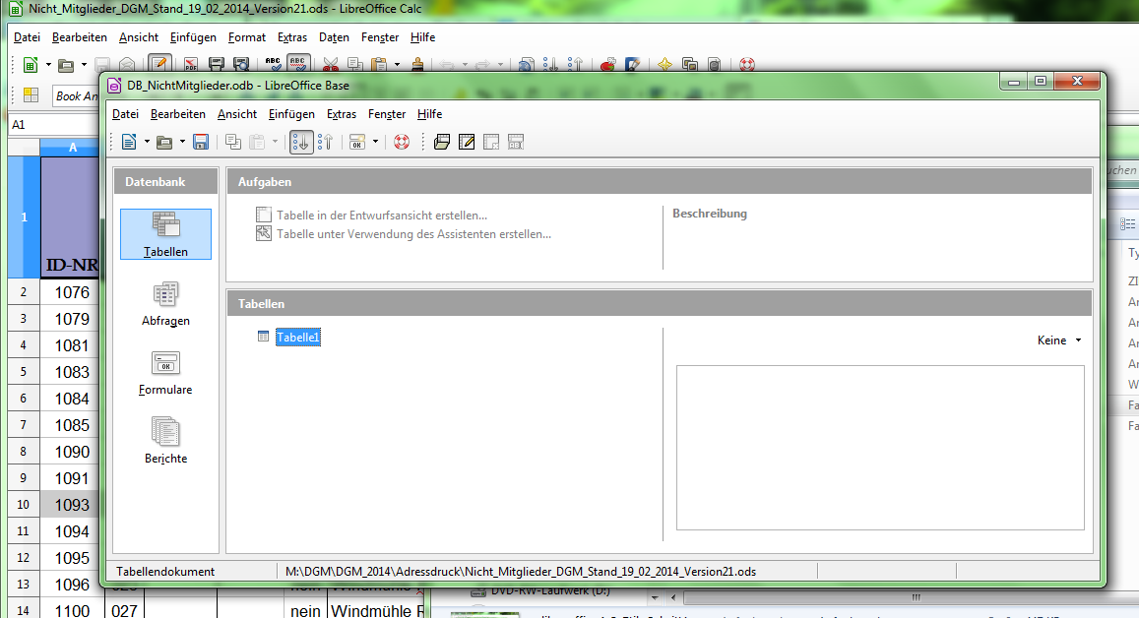Viewport: 1139px width, 618px height.
Task: Click the Rename table icon in Base
Action: [516, 142]
